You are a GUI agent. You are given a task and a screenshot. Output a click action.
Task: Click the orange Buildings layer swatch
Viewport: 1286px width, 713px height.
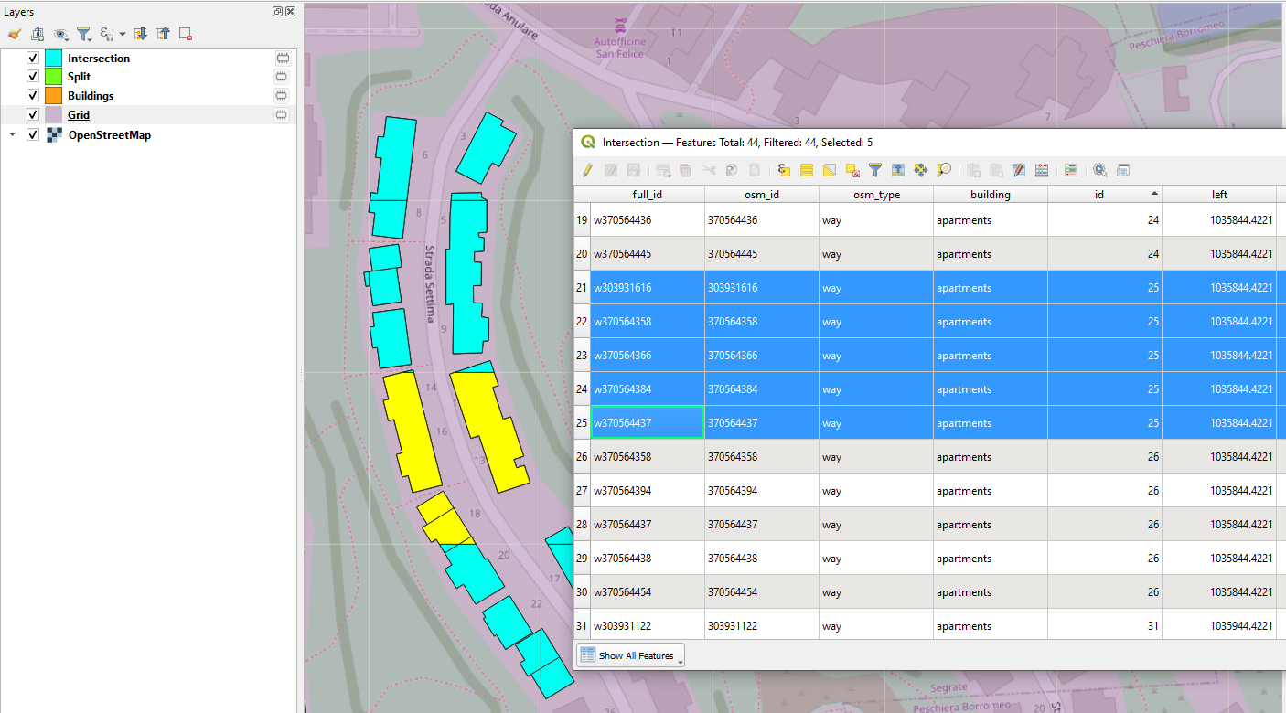point(54,95)
